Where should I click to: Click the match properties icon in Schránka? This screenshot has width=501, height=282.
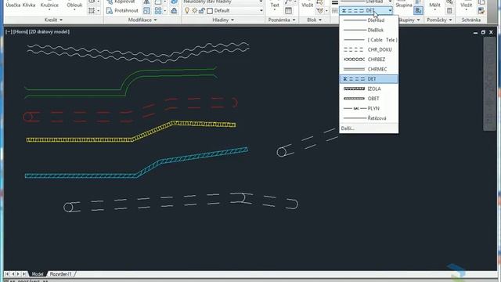(x=481, y=10)
